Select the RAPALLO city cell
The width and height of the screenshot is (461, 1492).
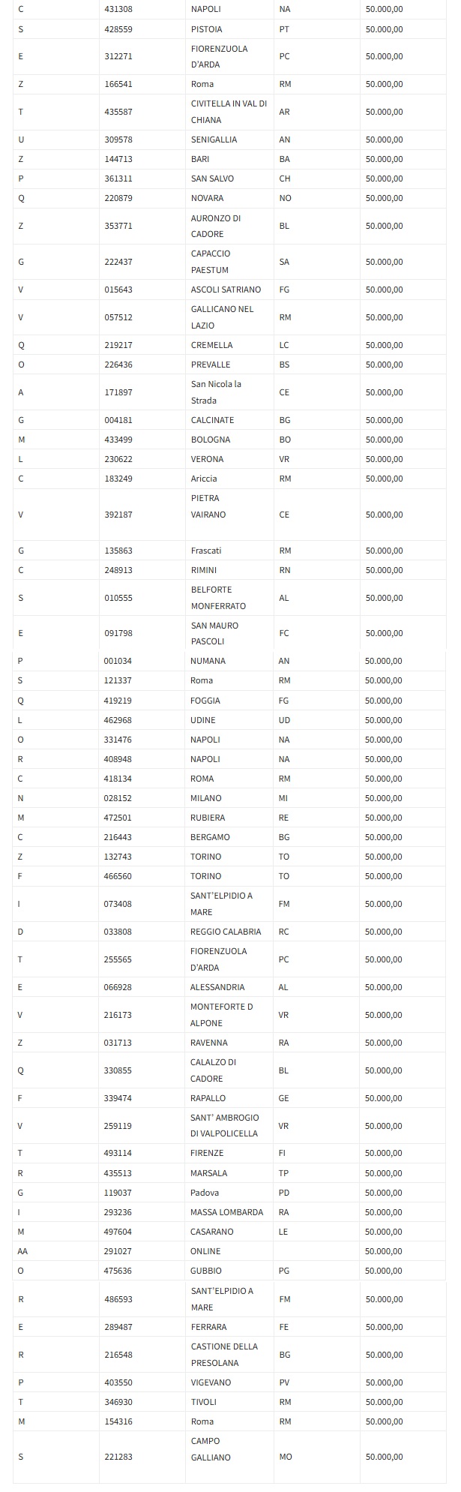pyautogui.click(x=208, y=1098)
